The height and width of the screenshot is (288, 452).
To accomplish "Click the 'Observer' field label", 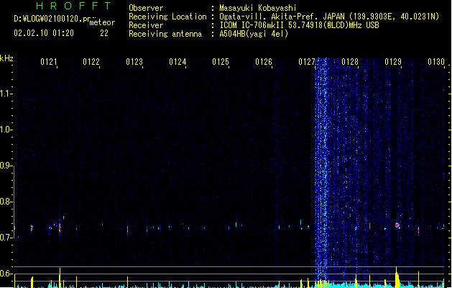I will [146, 8].
